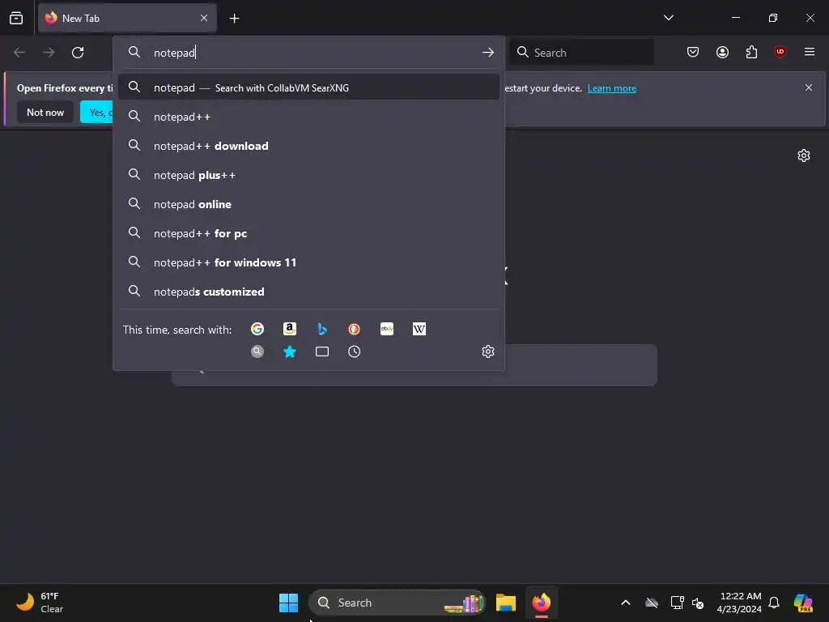
Task: Open File Explorer from taskbar
Action: click(x=505, y=603)
